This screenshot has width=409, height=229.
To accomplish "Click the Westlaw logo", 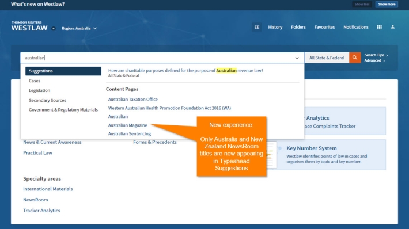I will point(29,26).
